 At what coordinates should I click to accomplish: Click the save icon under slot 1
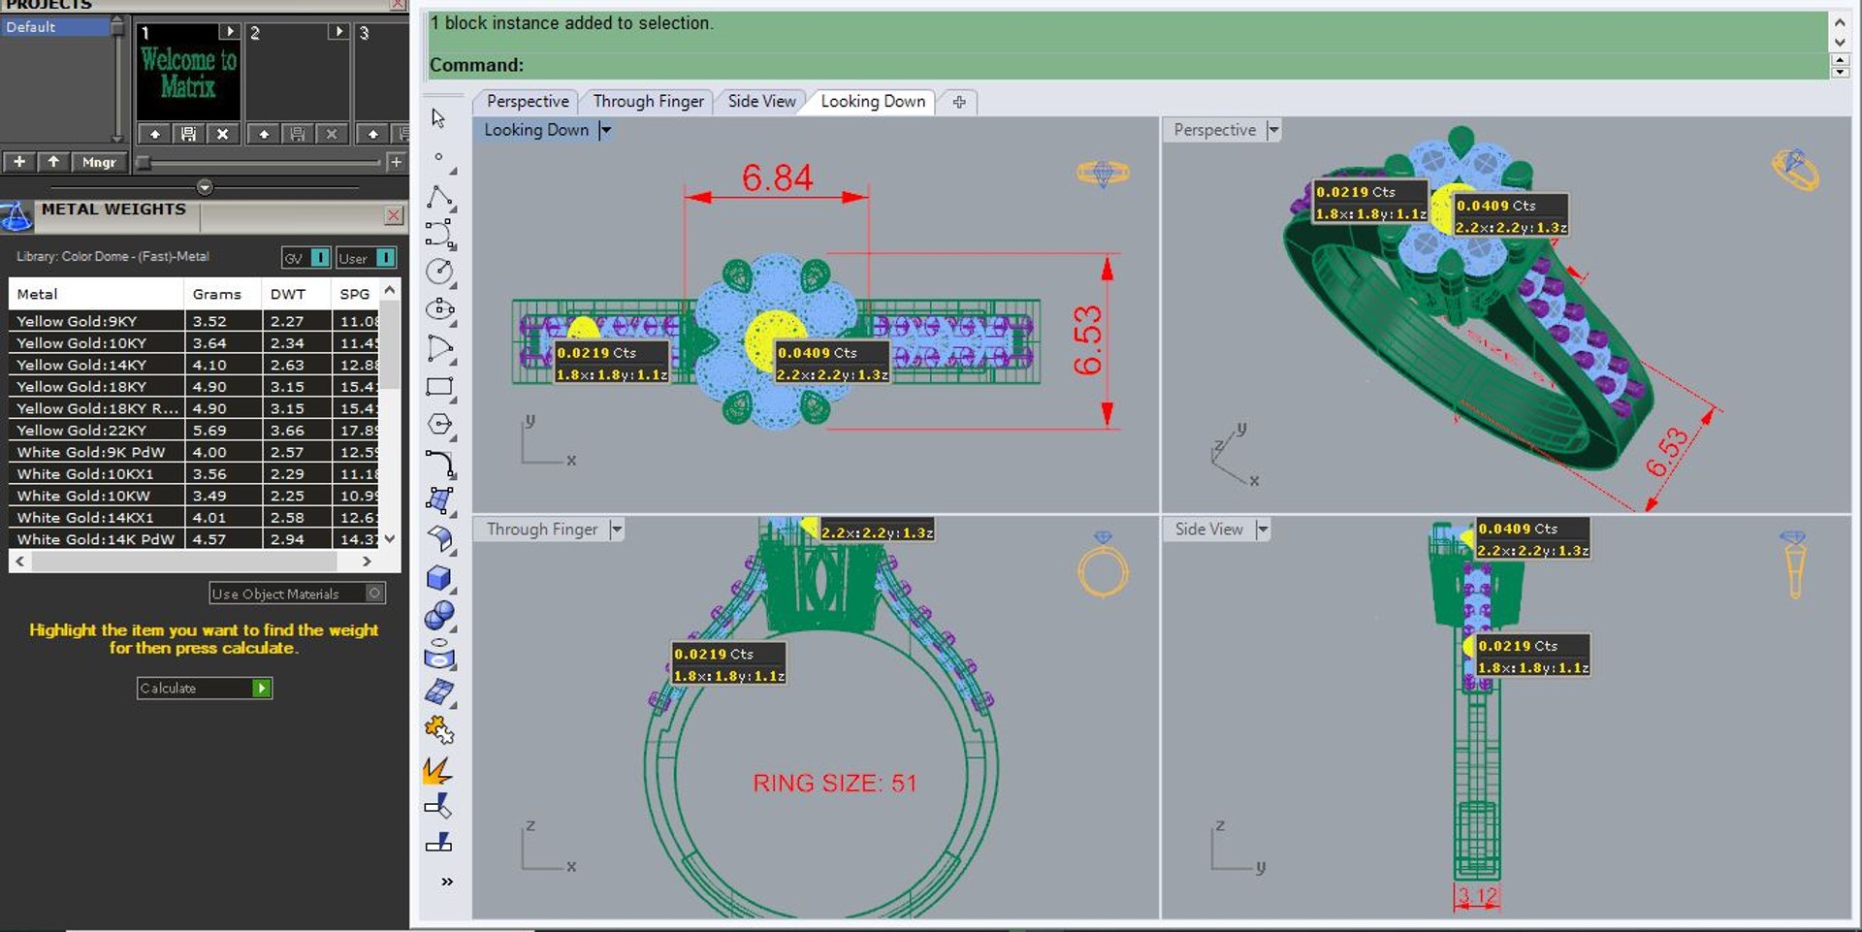click(188, 134)
